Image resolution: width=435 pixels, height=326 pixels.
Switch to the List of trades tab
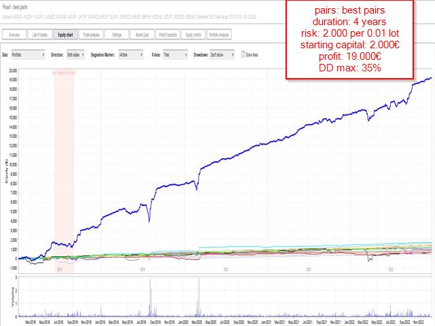pyautogui.click(x=39, y=35)
